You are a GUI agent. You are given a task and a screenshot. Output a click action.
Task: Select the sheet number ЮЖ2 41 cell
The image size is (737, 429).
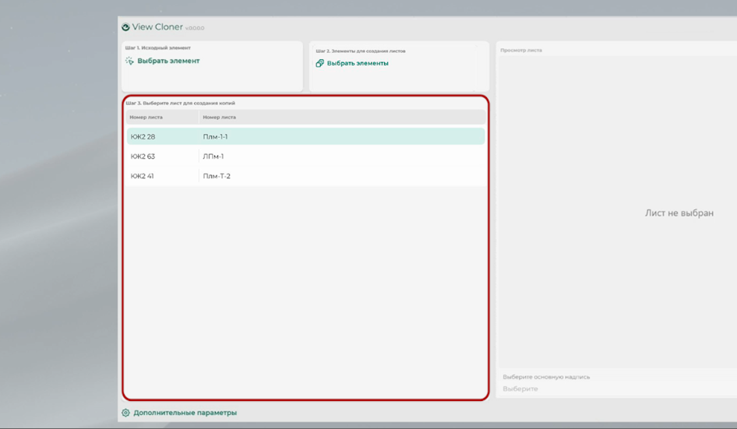143,176
